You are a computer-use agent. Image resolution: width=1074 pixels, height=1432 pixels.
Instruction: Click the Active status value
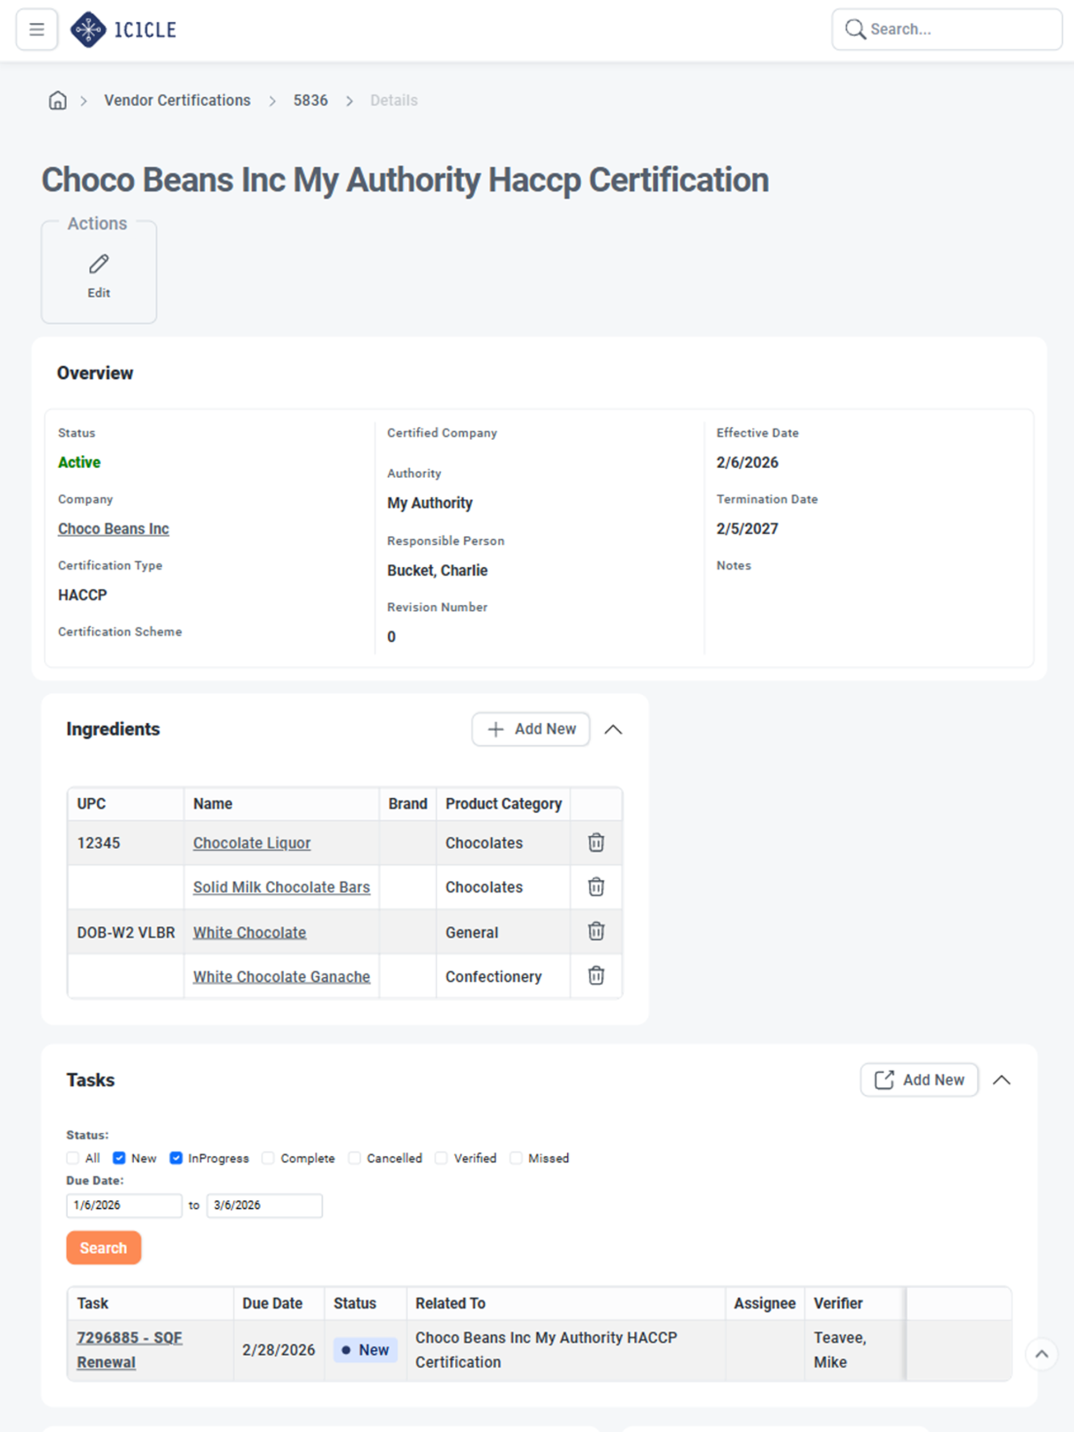coord(79,462)
